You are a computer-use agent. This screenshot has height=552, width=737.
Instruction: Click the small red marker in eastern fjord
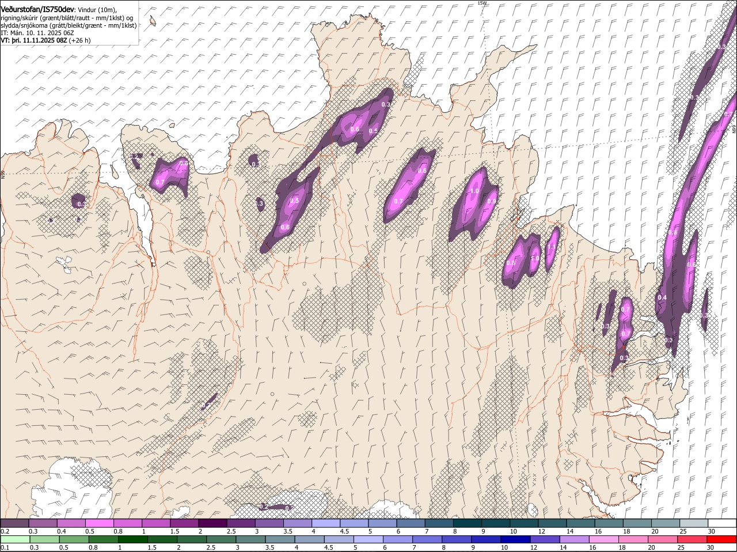[x=624, y=347]
